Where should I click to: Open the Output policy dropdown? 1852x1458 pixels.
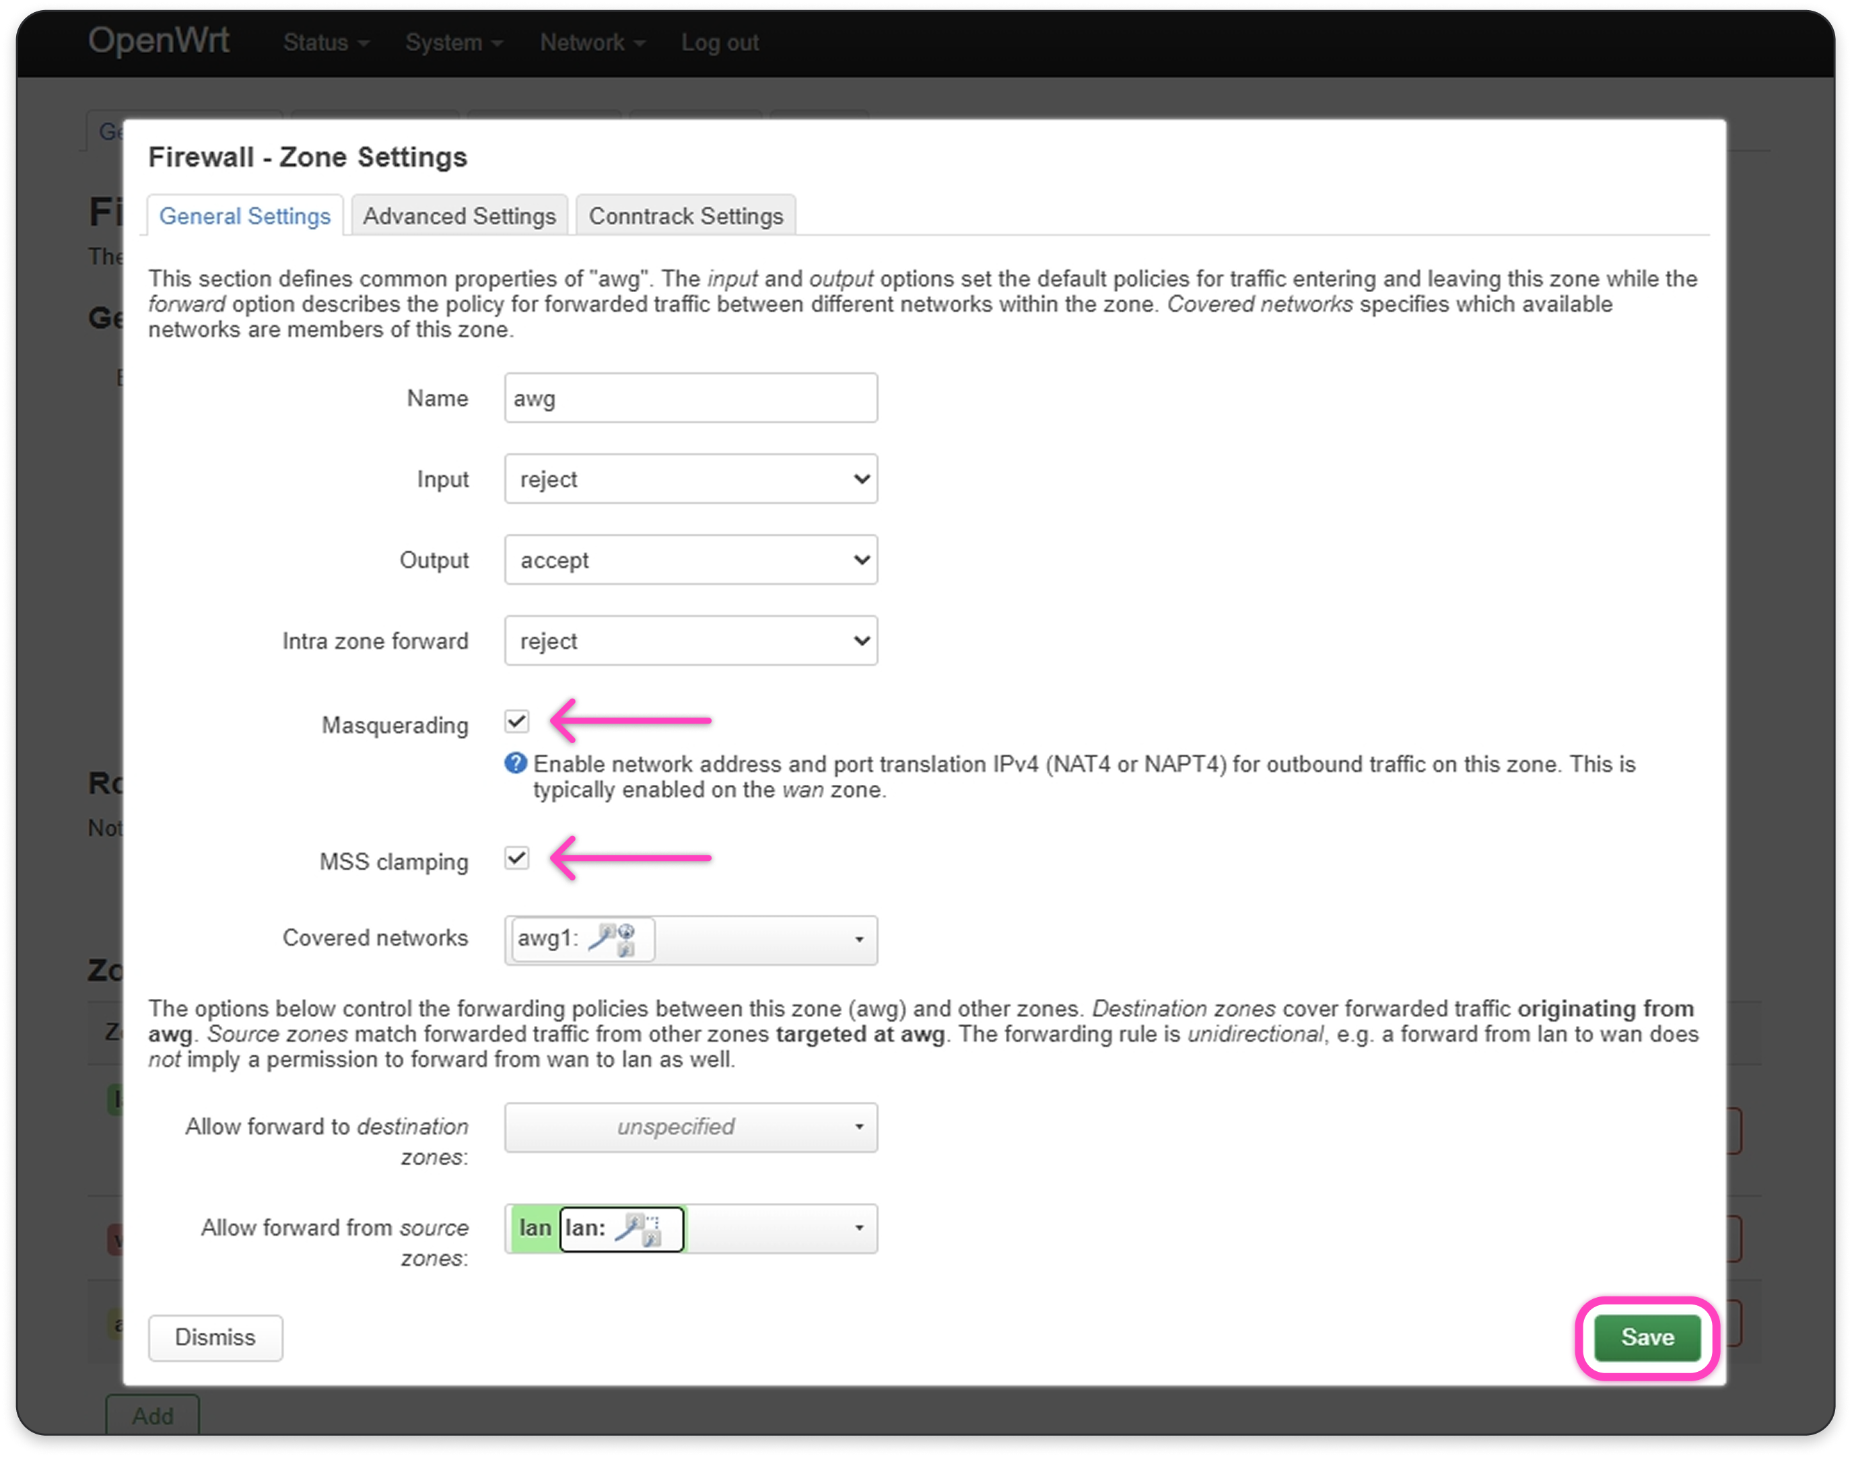pyautogui.click(x=690, y=560)
